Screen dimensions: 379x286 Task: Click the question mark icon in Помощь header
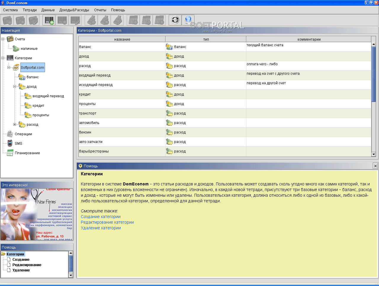pyautogui.click(x=80, y=166)
